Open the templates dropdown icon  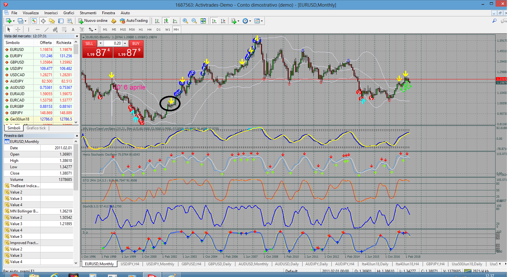tap(257, 21)
